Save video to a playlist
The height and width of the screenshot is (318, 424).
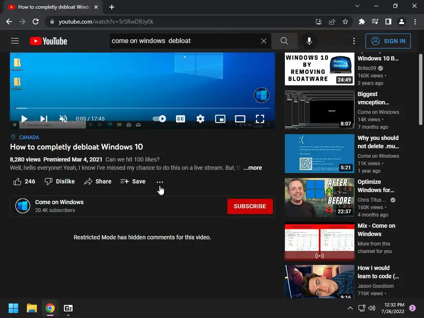[133, 181]
